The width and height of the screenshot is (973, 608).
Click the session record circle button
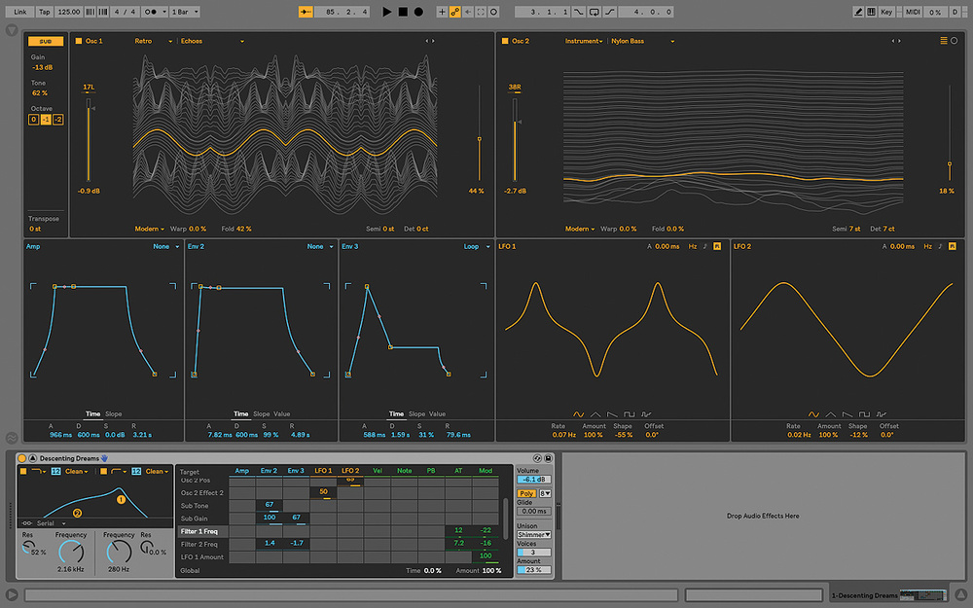click(494, 12)
